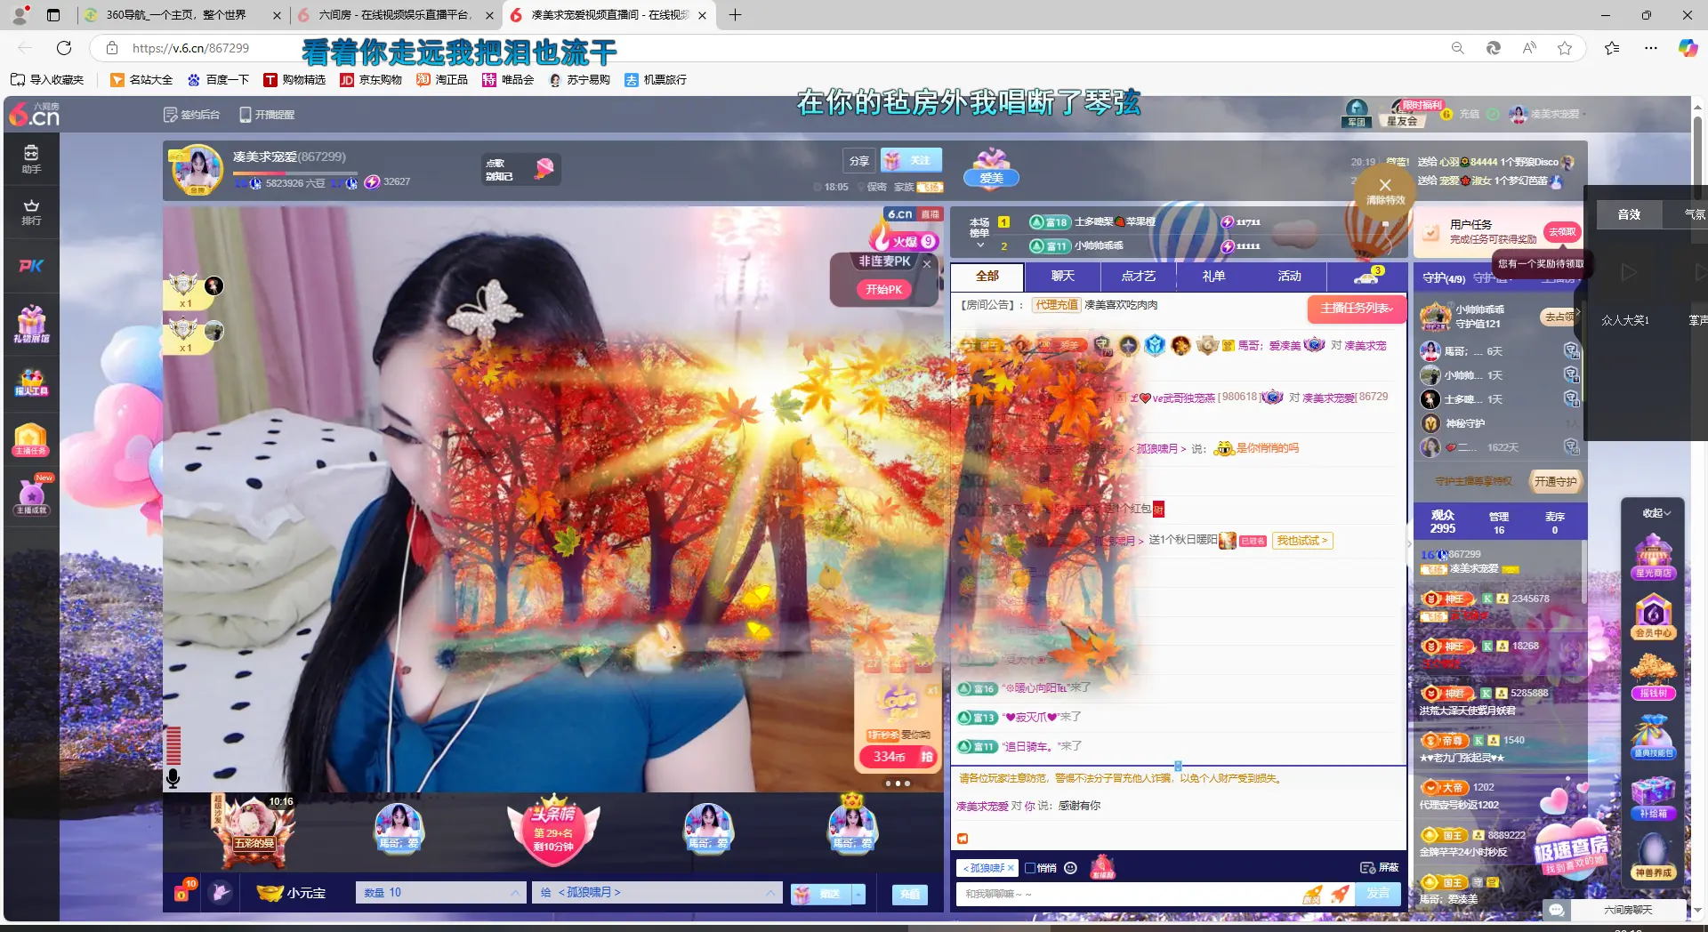The image size is (1708, 932).
Task: Click the 清除特效 clear effects button
Action: coord(1385,190)
